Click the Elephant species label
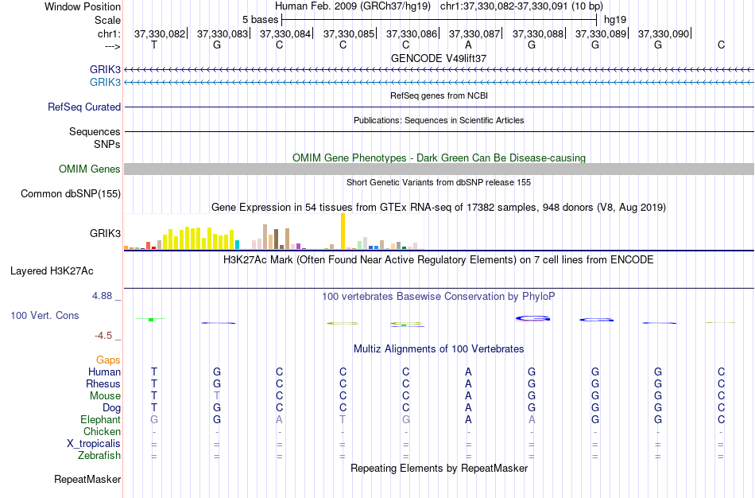755x498 pixels. click(x=100, y=419)
